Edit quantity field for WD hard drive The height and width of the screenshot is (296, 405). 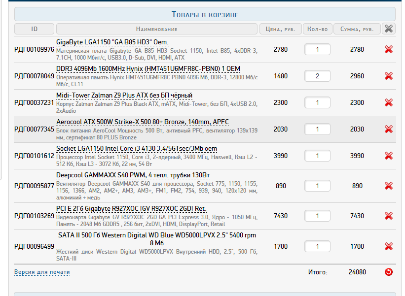pyautogui.click(x=317, y=246)
